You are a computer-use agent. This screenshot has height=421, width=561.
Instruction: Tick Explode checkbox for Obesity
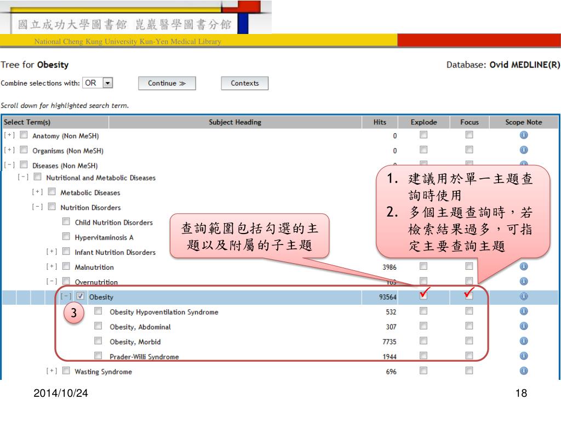click(423, 295)
